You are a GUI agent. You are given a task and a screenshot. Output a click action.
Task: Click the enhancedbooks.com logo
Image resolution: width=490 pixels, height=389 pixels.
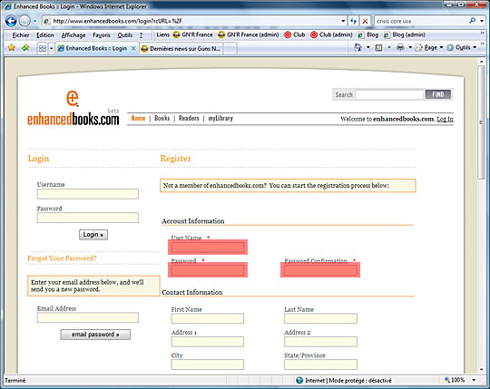point(73,108)
